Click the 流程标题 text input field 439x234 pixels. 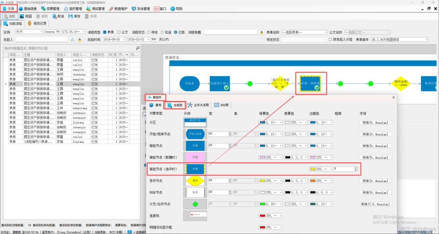coord(230,32)
